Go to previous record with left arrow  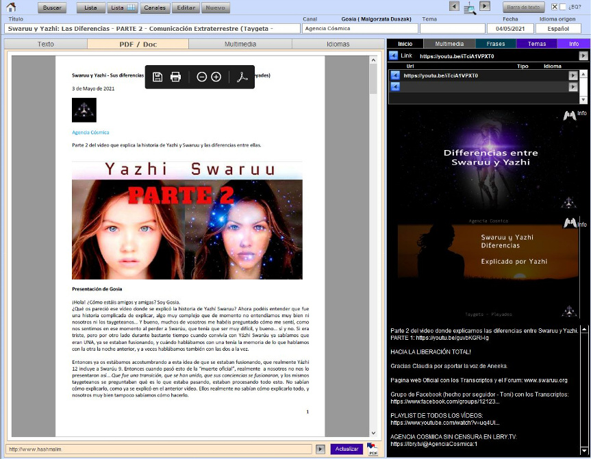453,6
